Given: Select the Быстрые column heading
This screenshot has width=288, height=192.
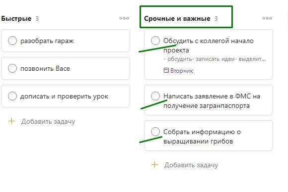Looking at the screenshot, I should point(16,18).
